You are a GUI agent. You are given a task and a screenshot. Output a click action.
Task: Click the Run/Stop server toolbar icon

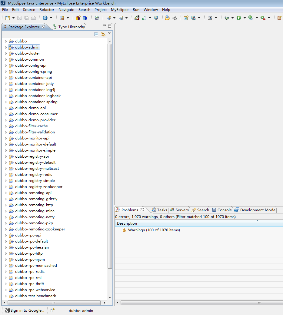pyautogui.click(x=144, y=18)
